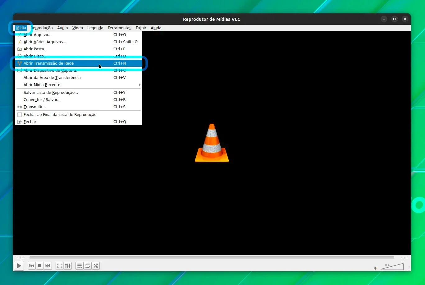Skip to previous media track icon
Image resolution: width=425 pixels, height=285 pixels.
tap(32, 266)
